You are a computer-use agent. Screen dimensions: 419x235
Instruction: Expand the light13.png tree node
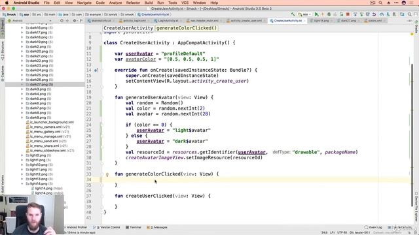tap(22, 179)
